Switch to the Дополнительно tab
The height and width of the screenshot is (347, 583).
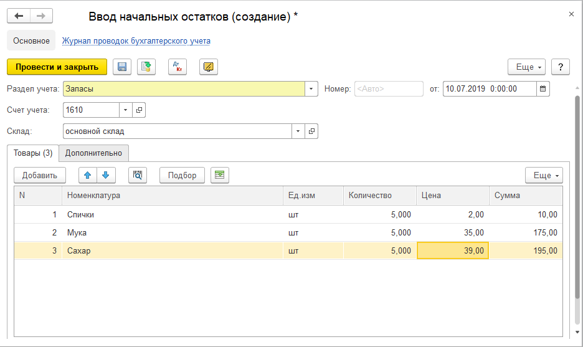[x=93, y=153]
